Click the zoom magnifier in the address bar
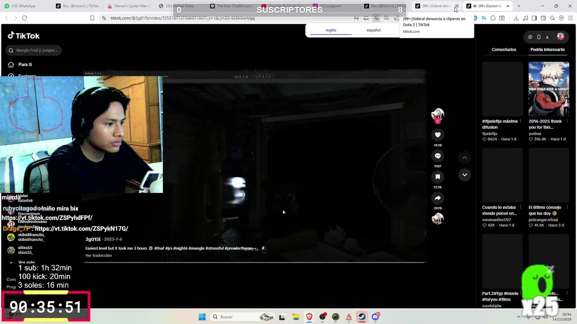577x324 pixels. [386, 18]
